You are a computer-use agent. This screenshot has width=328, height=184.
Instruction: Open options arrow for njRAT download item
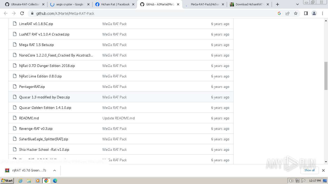click(54, 170)
